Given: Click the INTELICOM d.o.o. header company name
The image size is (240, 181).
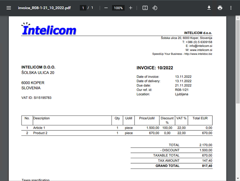Looking at the screenshot, I should (x=198, y=33).
